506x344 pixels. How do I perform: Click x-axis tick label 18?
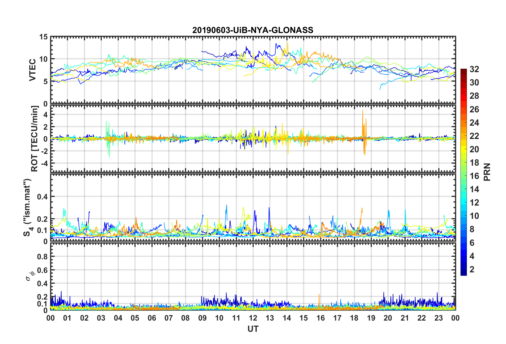click(x=354, y=318)
